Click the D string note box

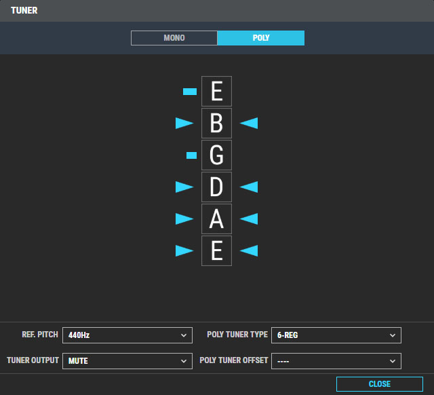coord(217,187)
